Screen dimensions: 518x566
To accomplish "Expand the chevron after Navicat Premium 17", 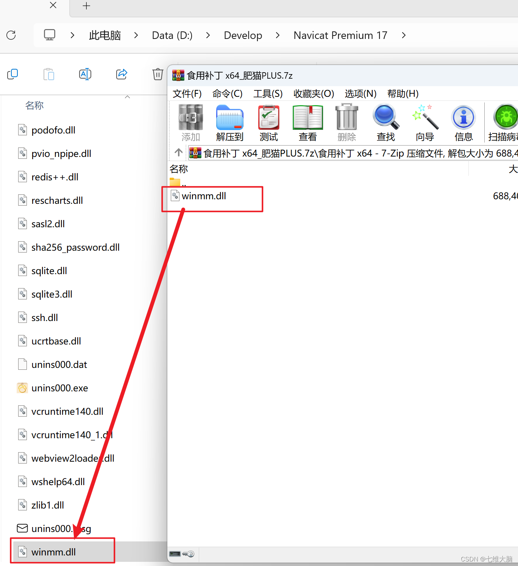I will 404,35.
